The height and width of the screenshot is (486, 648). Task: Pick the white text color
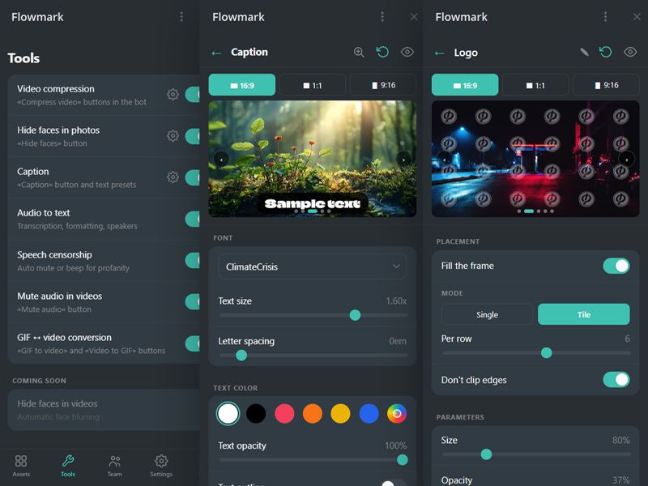coord(228,413)
